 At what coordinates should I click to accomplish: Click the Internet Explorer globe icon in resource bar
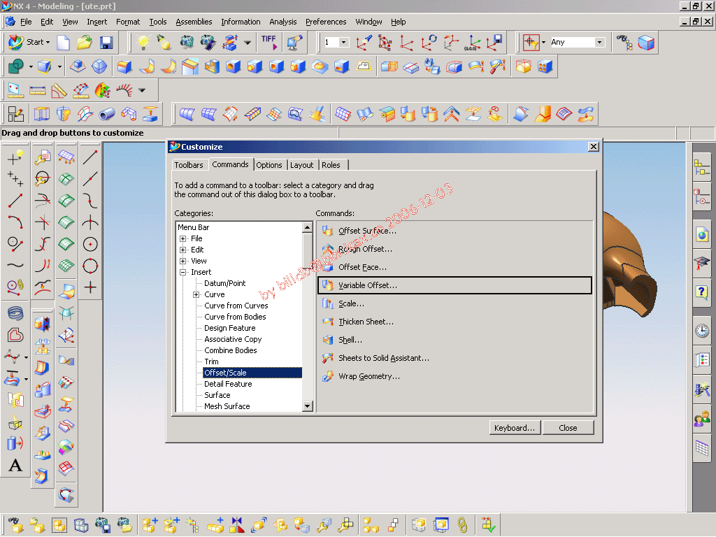[x=702, y=235]
